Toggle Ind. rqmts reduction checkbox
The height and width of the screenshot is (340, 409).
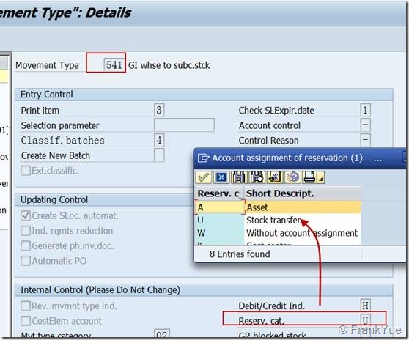point(26,231)
